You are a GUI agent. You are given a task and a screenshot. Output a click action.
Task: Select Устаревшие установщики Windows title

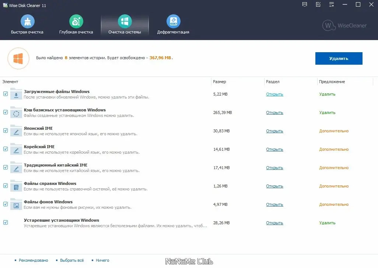click(62, 220)
